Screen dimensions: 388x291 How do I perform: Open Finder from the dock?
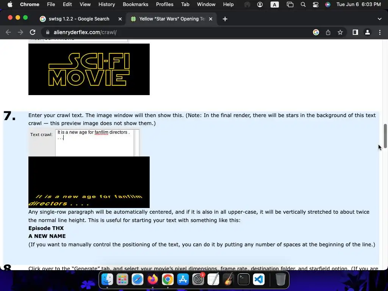(x=107, y=280)
